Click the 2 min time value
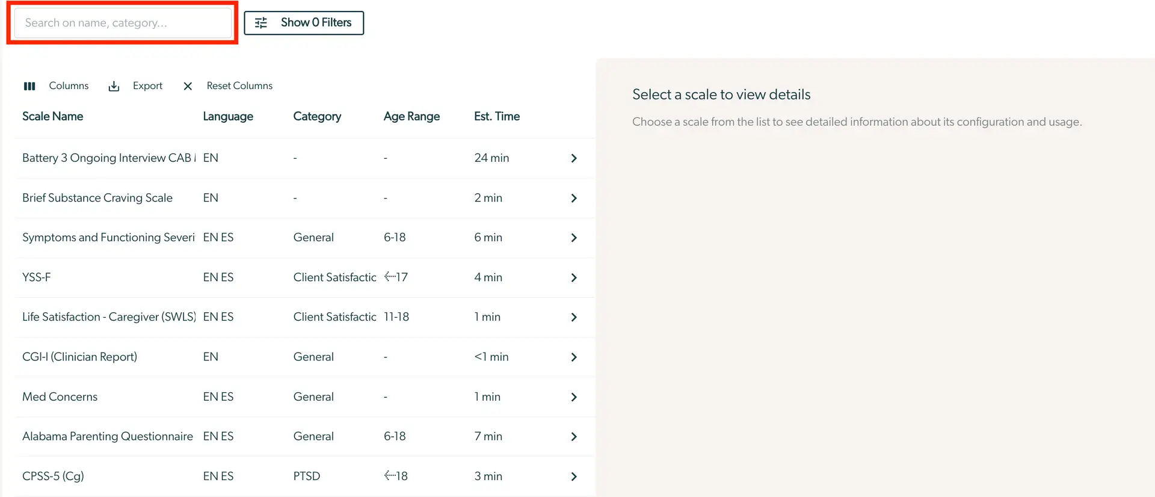The width and height of the screenshot is (1155, 497). coord(488,198)
